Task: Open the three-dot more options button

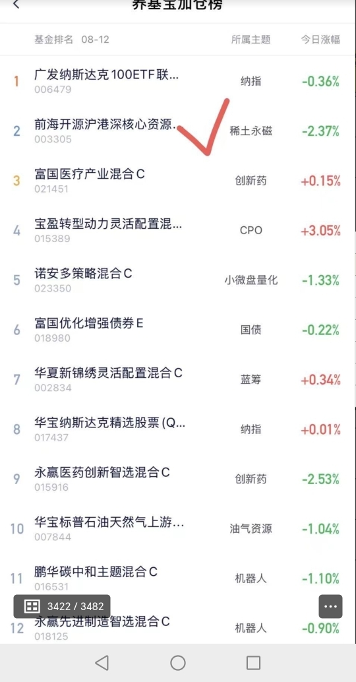Action: [x=330, y=606]
